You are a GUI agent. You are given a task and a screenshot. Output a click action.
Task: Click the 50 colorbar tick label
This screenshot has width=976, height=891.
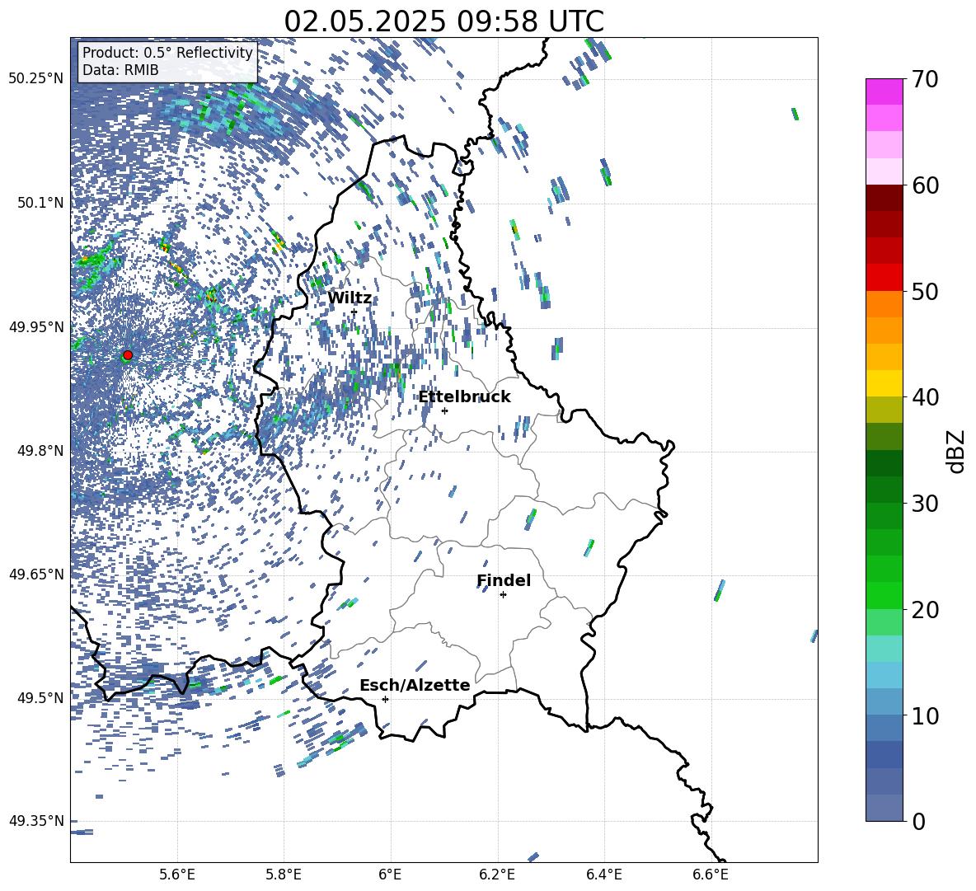(925, 291)
